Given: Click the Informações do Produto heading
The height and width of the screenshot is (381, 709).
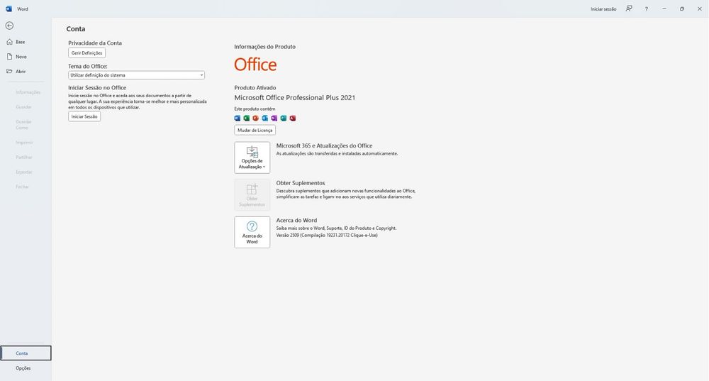Looking at the screenshot, I should pos(265,47).
